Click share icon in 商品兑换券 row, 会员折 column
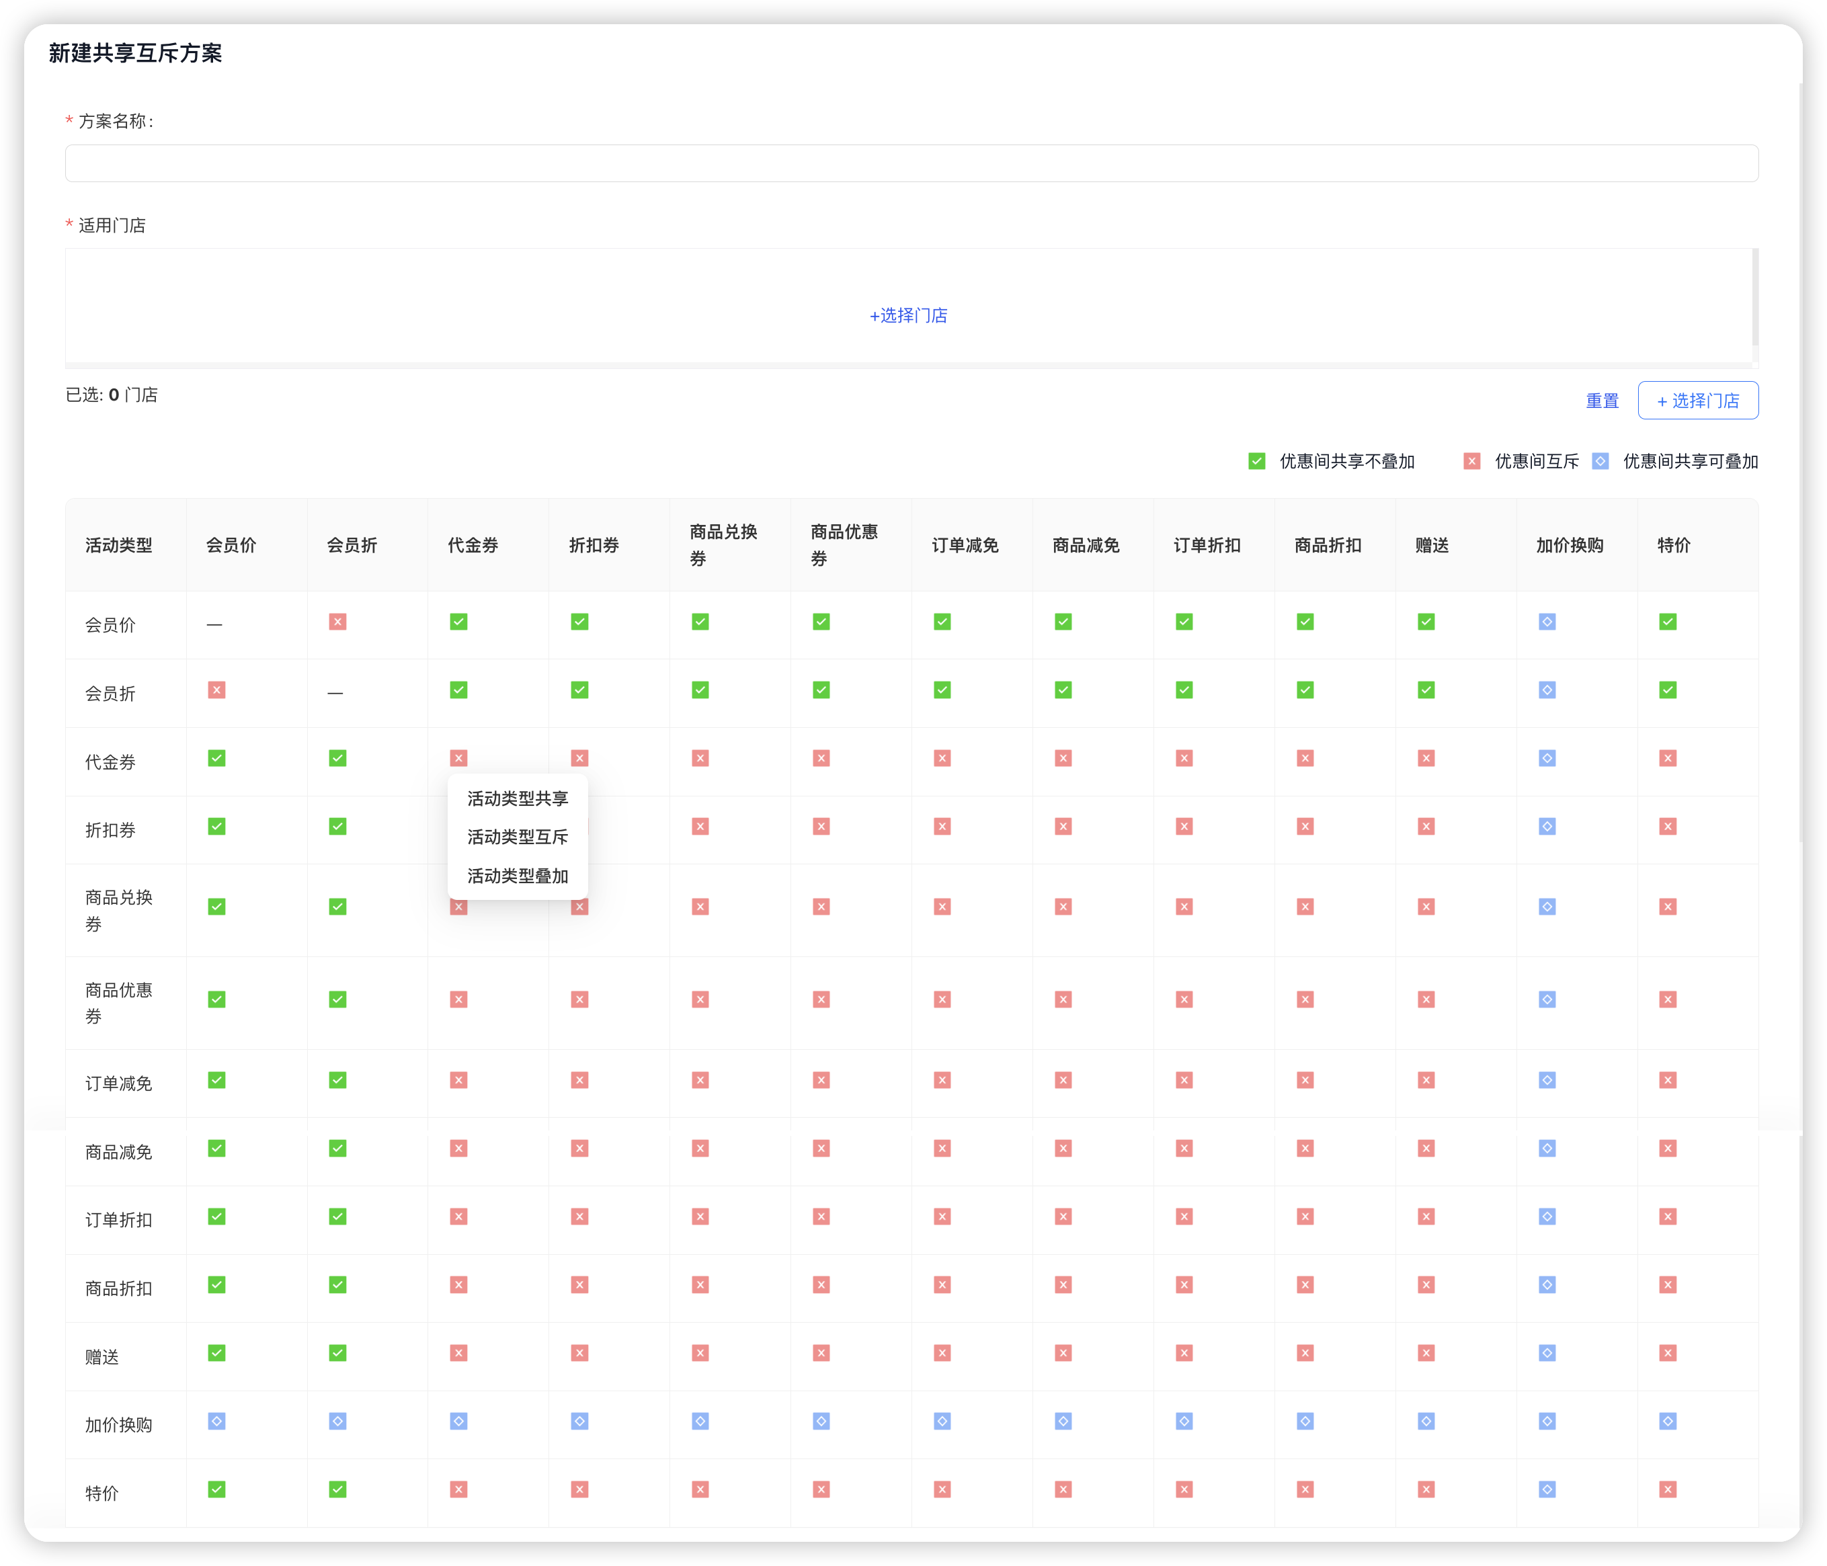1827x1566 pixels. click(x=337, y=907)
